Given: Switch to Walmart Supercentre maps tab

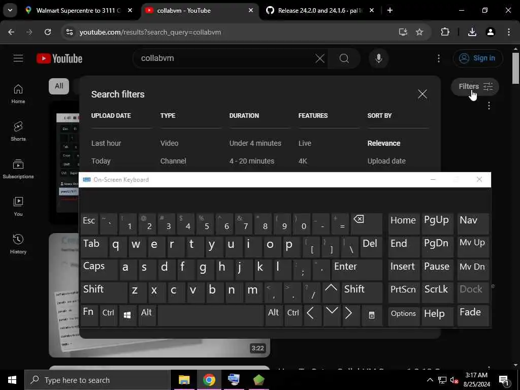Looking at the screenshot, I should point(79,10).
